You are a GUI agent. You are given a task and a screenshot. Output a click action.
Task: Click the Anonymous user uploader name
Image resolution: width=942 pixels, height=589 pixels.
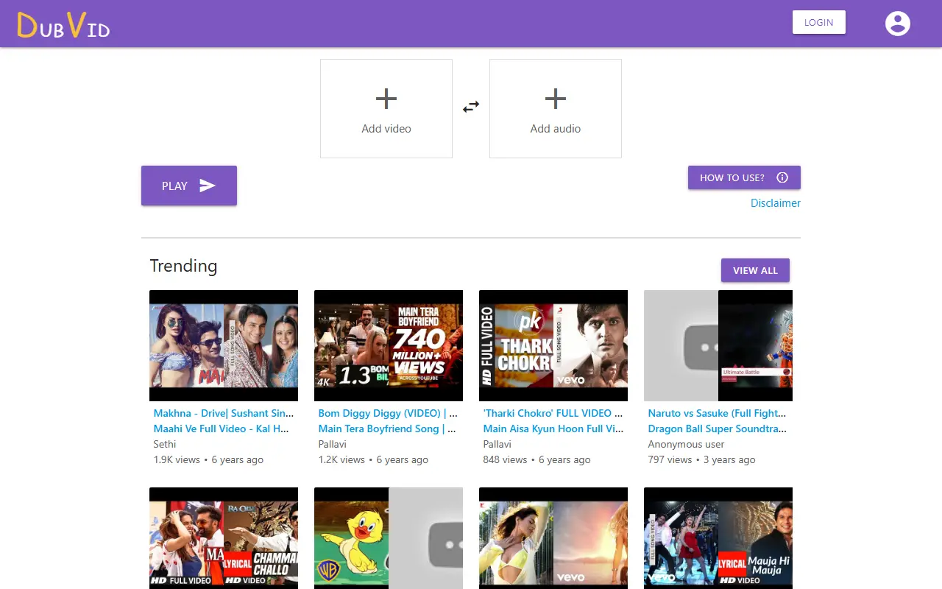coord(686,444)
